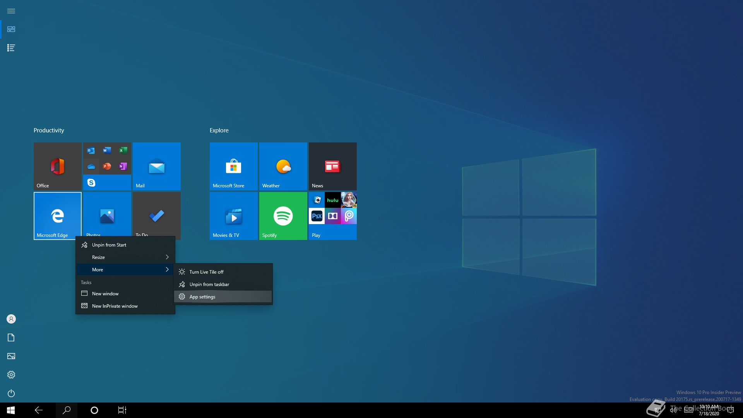Expand the More submenu
The height and width of the screenshot is (418, 743).
(125, 270)
